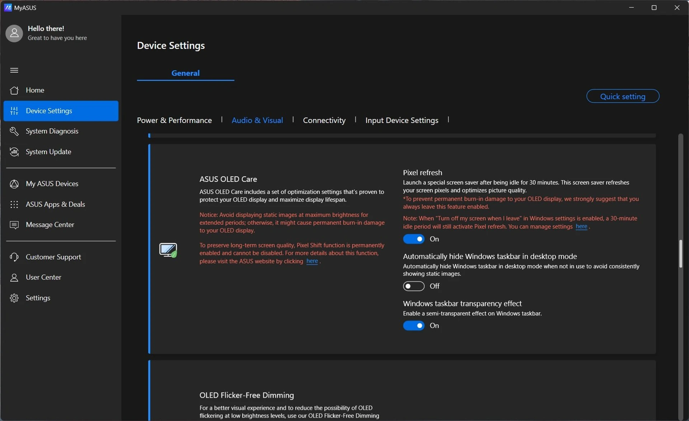Image resolution: width=689 pixels, height=421 pixels.
Task: Open System Diagnosis from sidebar
Action: (61, 131)
